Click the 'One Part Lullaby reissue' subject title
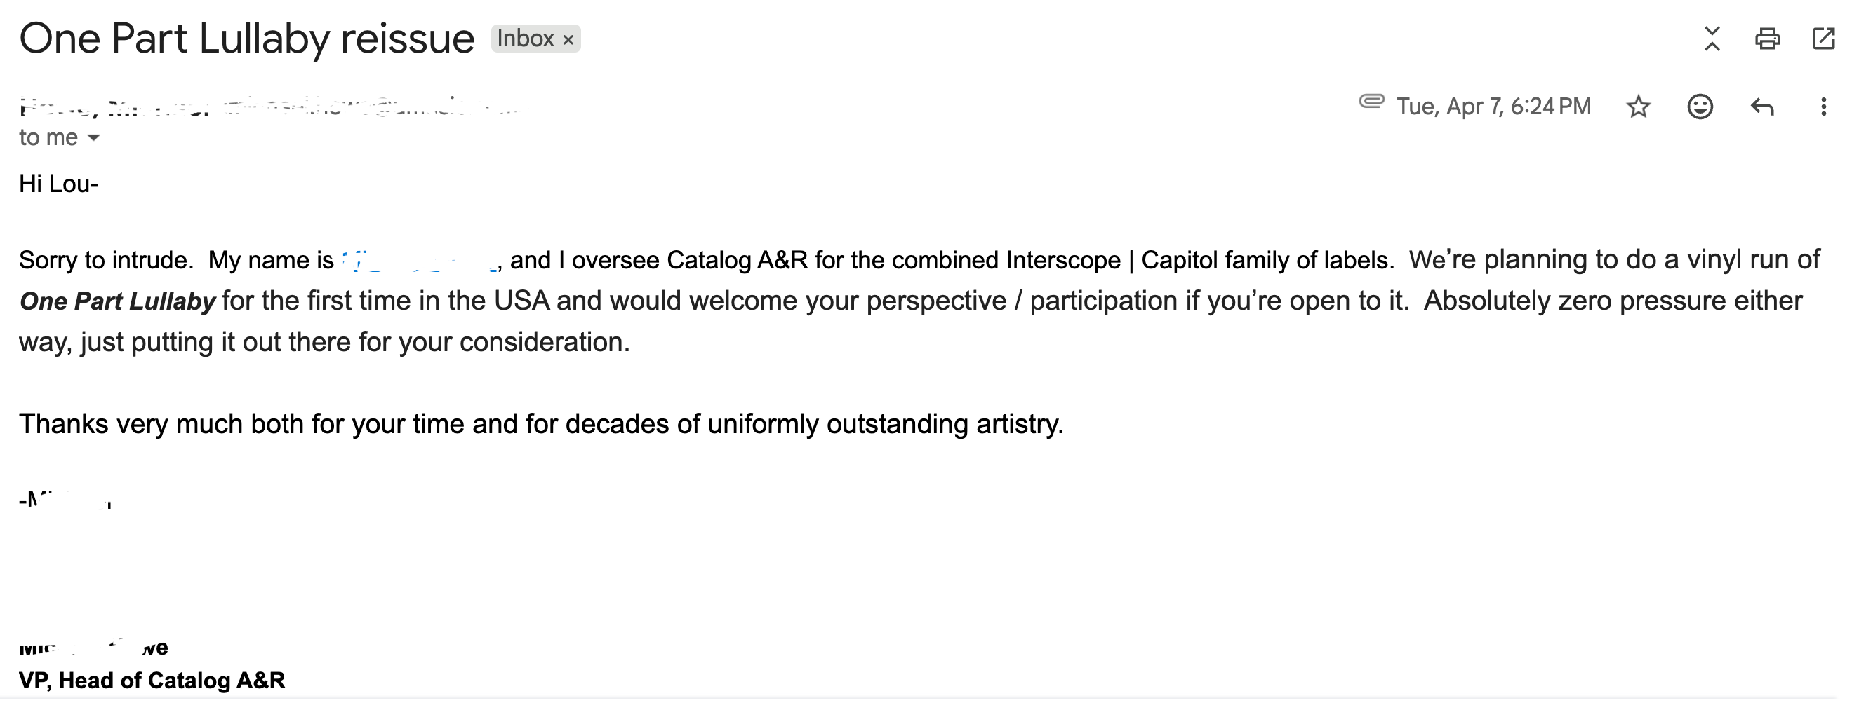Viewport: 1859px width, 717px height. [247, 38]
